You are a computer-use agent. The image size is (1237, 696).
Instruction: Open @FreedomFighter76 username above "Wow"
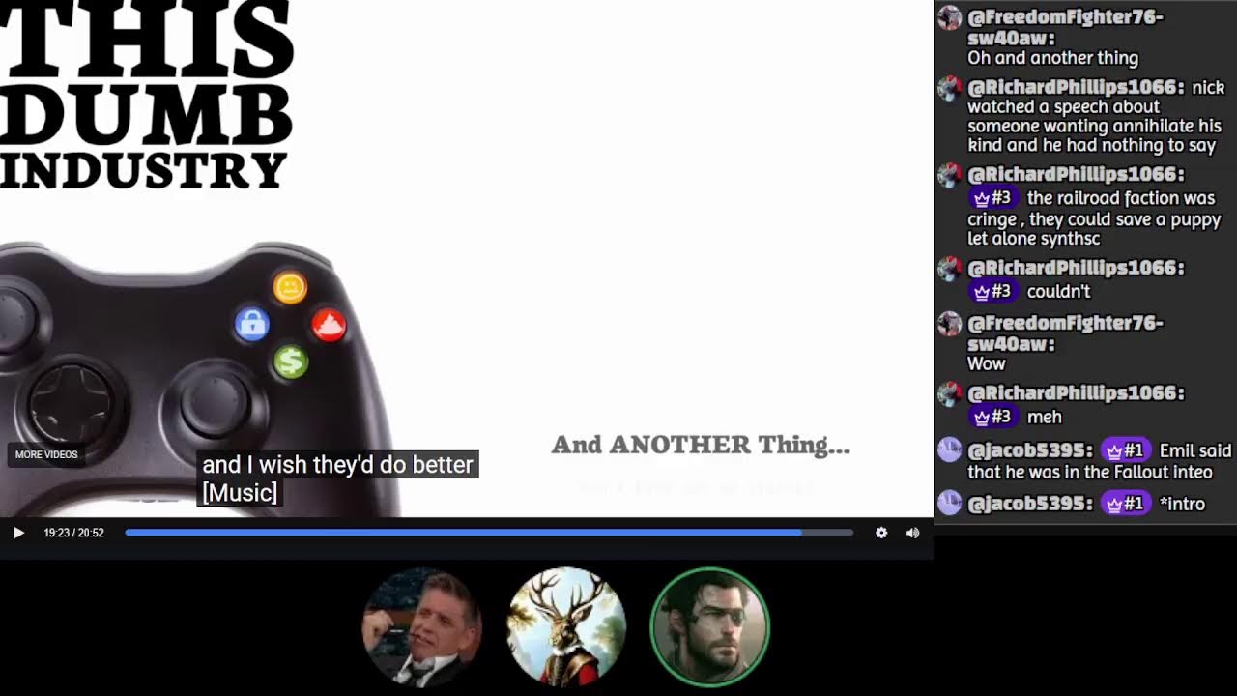(1066, 333)
